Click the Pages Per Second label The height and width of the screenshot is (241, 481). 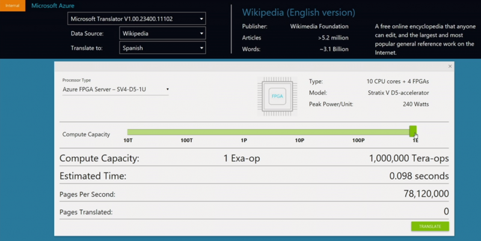tap(87, 194)
